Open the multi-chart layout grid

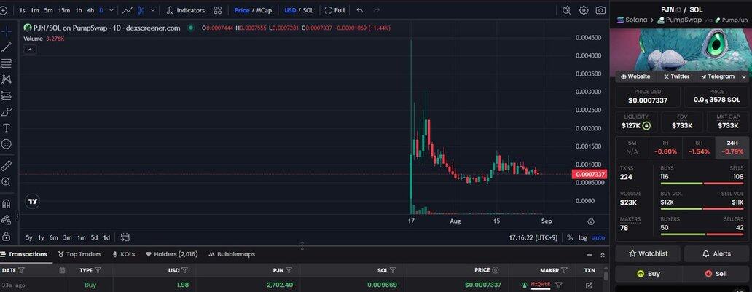218,10
